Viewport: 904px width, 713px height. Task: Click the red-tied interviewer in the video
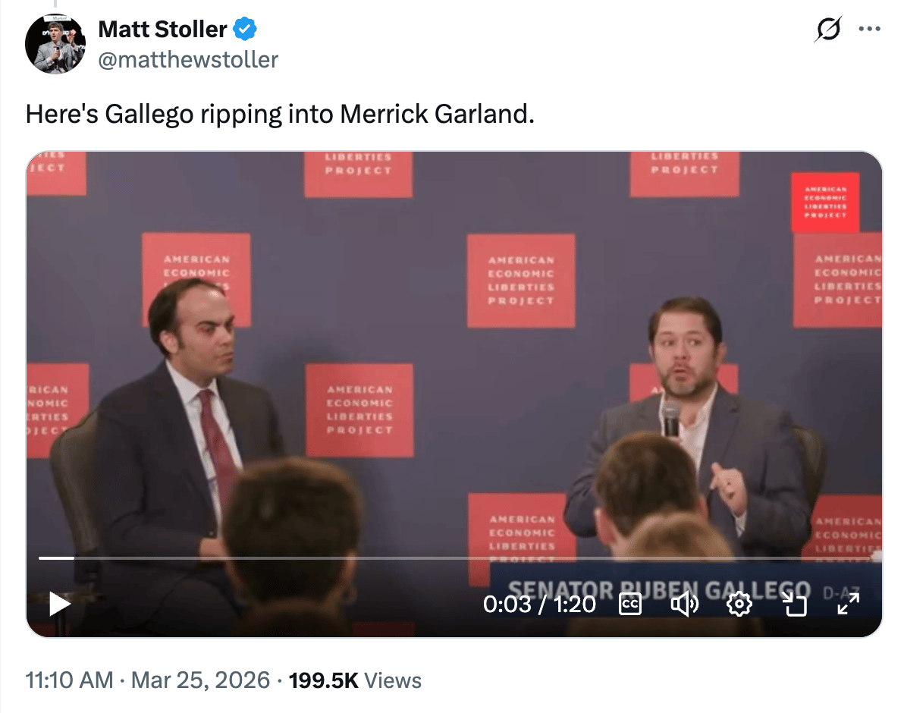(x=190, y=425)
